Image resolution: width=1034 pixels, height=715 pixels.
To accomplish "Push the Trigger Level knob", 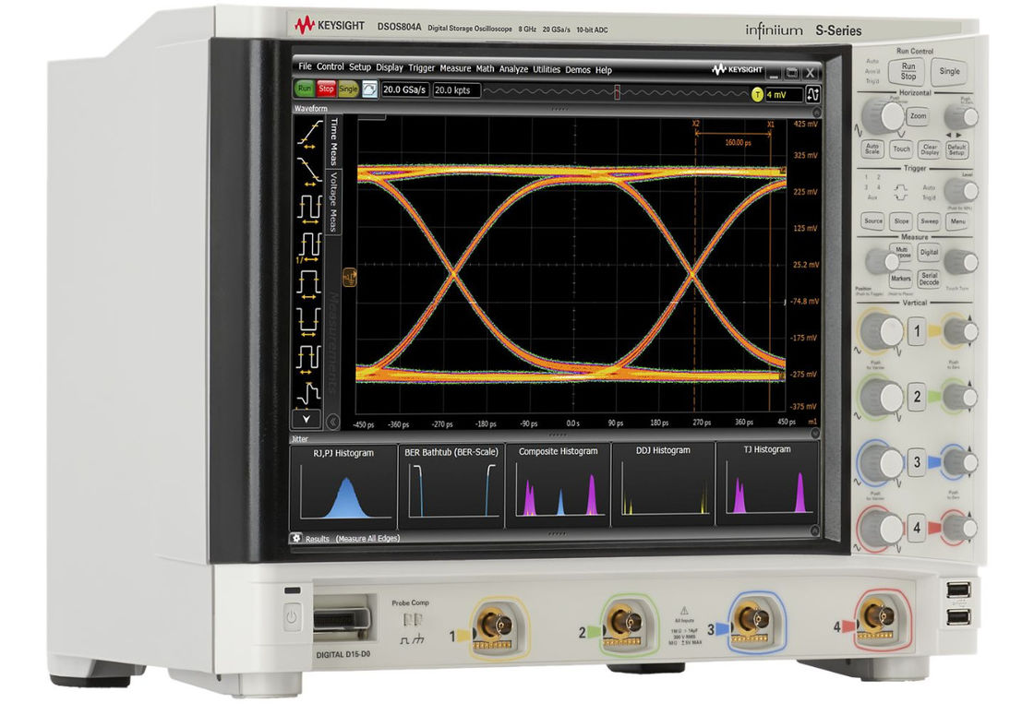I will click(x=961, y=191).
